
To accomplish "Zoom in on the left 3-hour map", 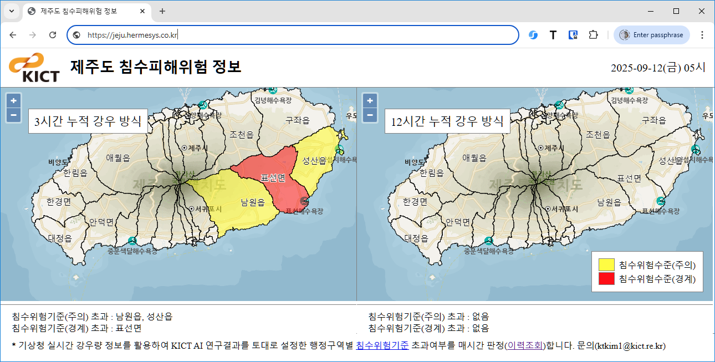I will (x=14, y=101).
